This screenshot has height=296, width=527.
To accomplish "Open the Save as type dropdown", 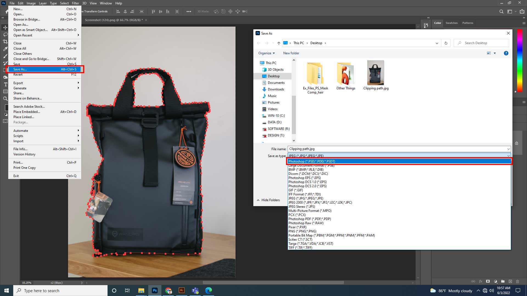I will click(x=508, y=156).
